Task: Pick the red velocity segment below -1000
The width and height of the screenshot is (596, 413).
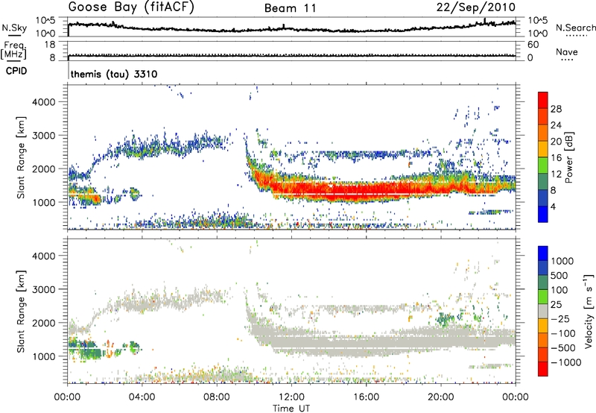Action: click(x=543, y=369)
